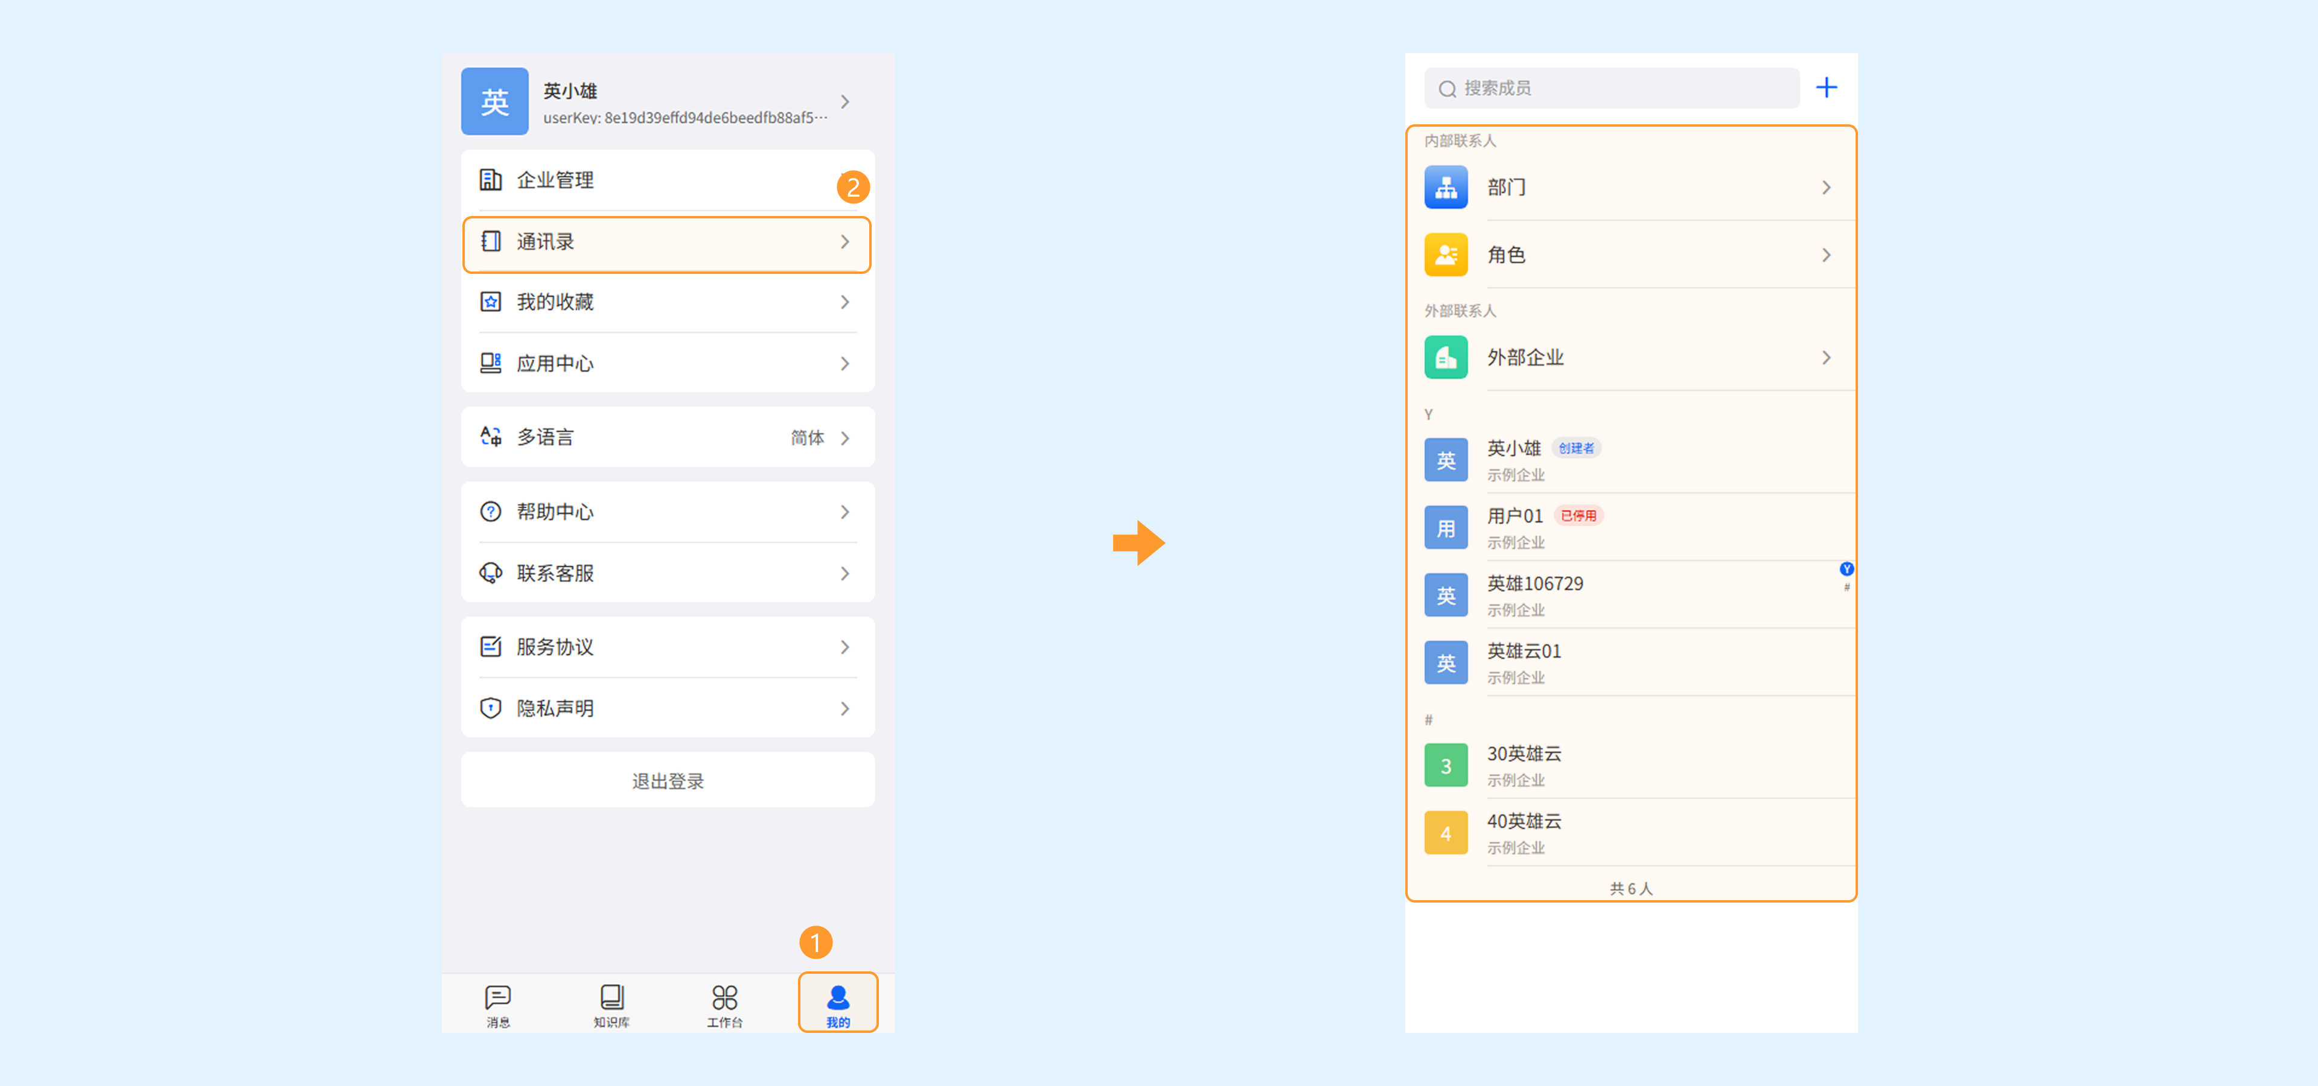Open the 部门 department icon
The height and width of the screenshot is (1086, 2318).
1445,187
